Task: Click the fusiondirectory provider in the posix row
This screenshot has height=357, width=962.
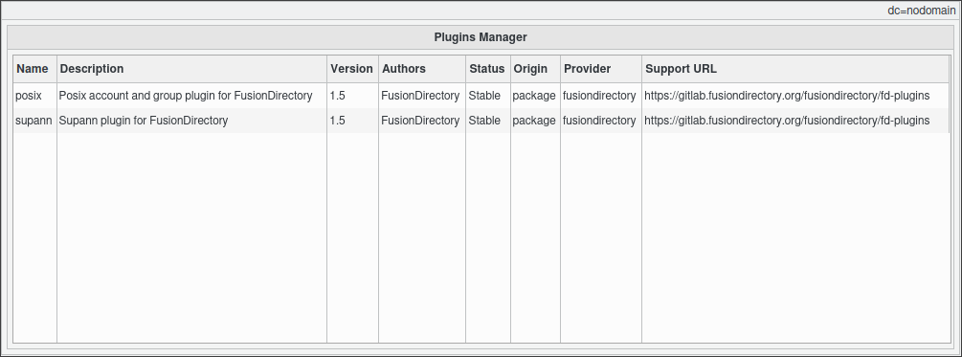Action: 600,96
